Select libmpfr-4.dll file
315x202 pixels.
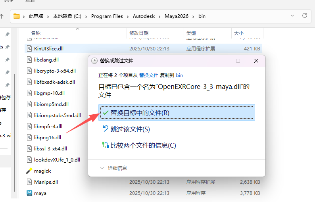tap(48, 126)
